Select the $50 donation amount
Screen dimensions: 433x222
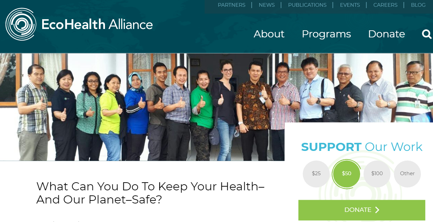(x=347, y=174)
